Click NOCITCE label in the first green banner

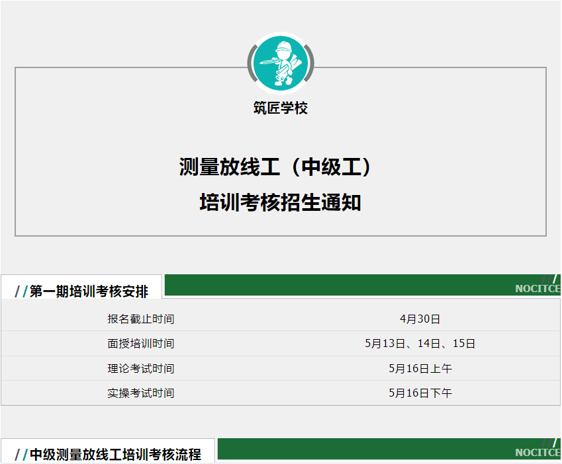tap(537, 289)
